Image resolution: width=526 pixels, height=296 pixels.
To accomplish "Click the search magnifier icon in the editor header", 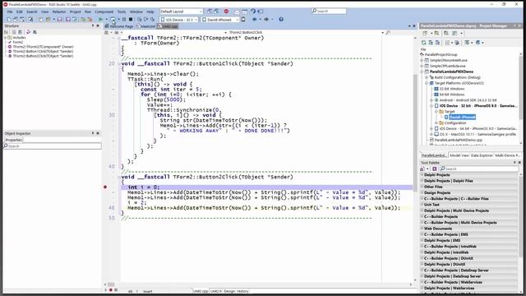I will (x=388, y=33).
